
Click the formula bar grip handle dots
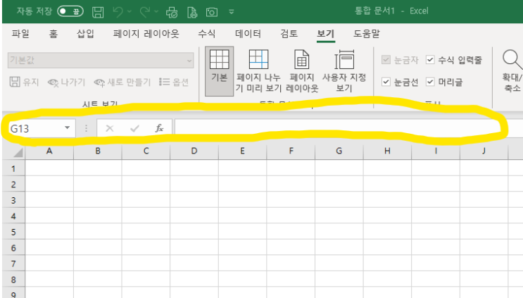[86, 128]
